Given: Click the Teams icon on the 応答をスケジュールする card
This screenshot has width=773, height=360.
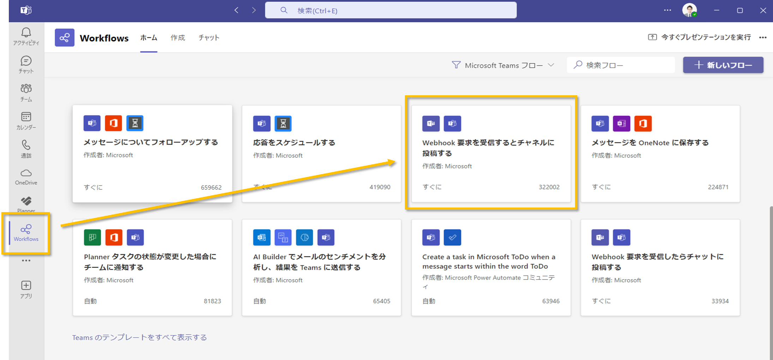Looking at the screenshot, I should click(x=262, y=124).
